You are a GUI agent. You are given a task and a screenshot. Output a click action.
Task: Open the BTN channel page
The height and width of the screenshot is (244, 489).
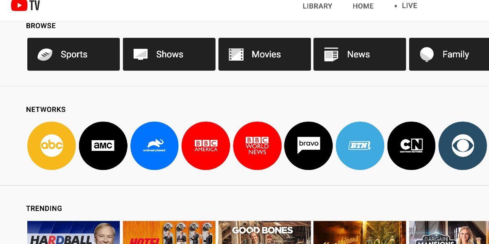[x=360, y=146]
